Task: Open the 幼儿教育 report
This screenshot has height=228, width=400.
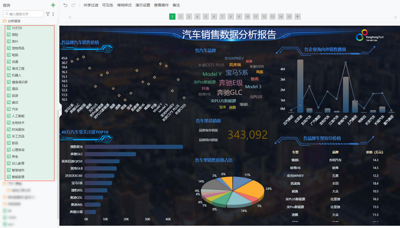Action: (18, 163)
